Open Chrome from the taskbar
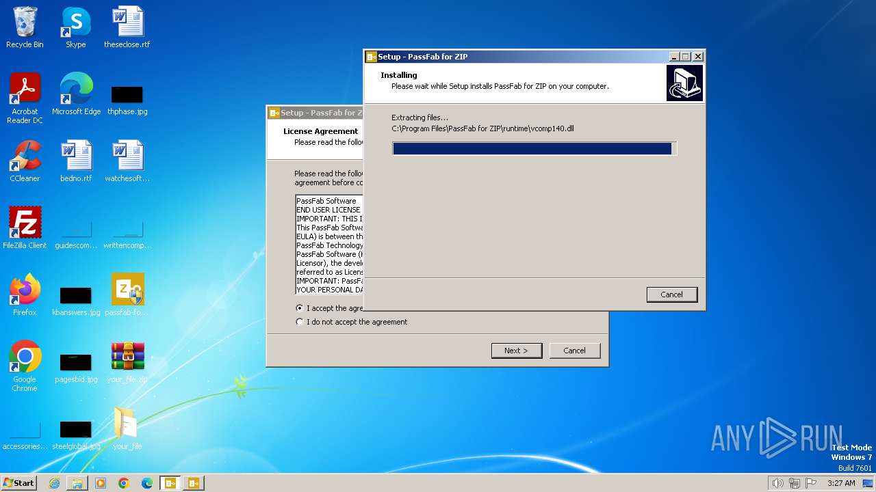This screenshot has height=492, width=876. 124,483
